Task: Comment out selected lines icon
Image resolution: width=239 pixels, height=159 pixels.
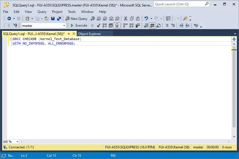Action: pyautogui.click(x=167, y=25)
